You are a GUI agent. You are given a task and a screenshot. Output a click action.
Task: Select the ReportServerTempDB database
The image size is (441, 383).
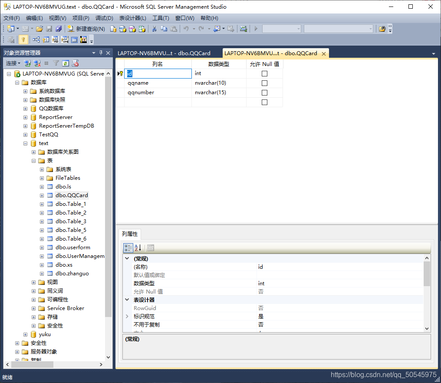(66, 126)
